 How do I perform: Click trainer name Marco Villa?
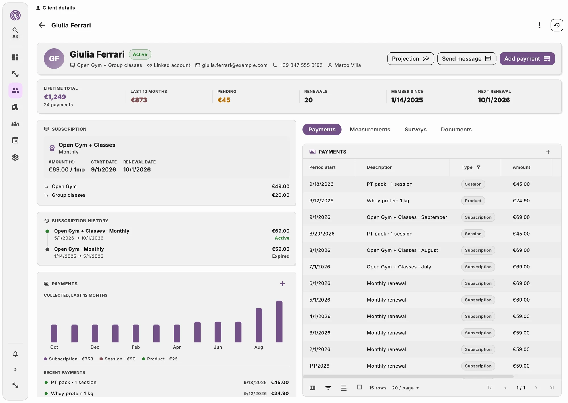coord(344,65)
